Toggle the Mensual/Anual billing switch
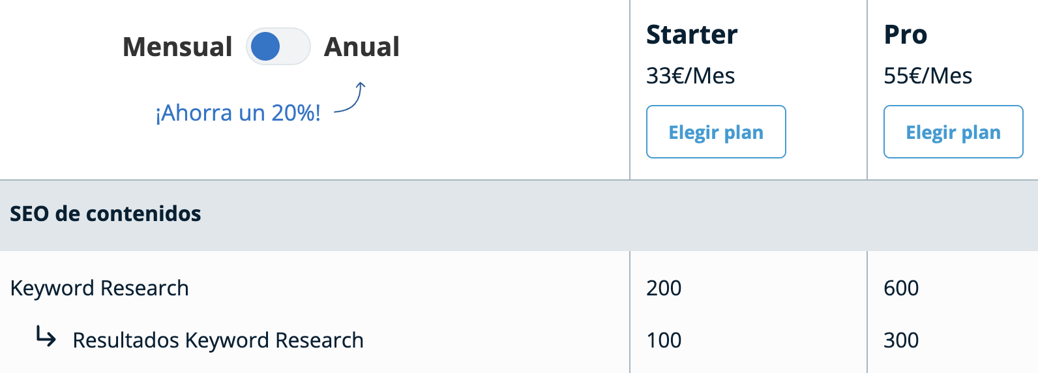This screenshot has height=373, width=1038. 278,47
